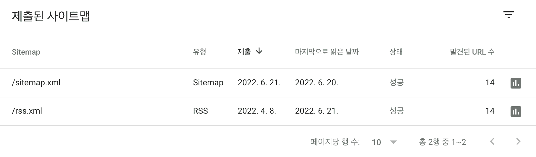Sort by the 유형 column header
Image resolution: width=536 pixels, height=157 pixels.
199,52
